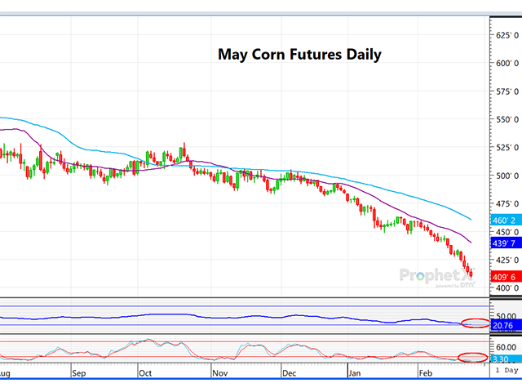Click the 625' 0 price axis label
The height and width of the screenshot is (392, 522).
point(507,35)
